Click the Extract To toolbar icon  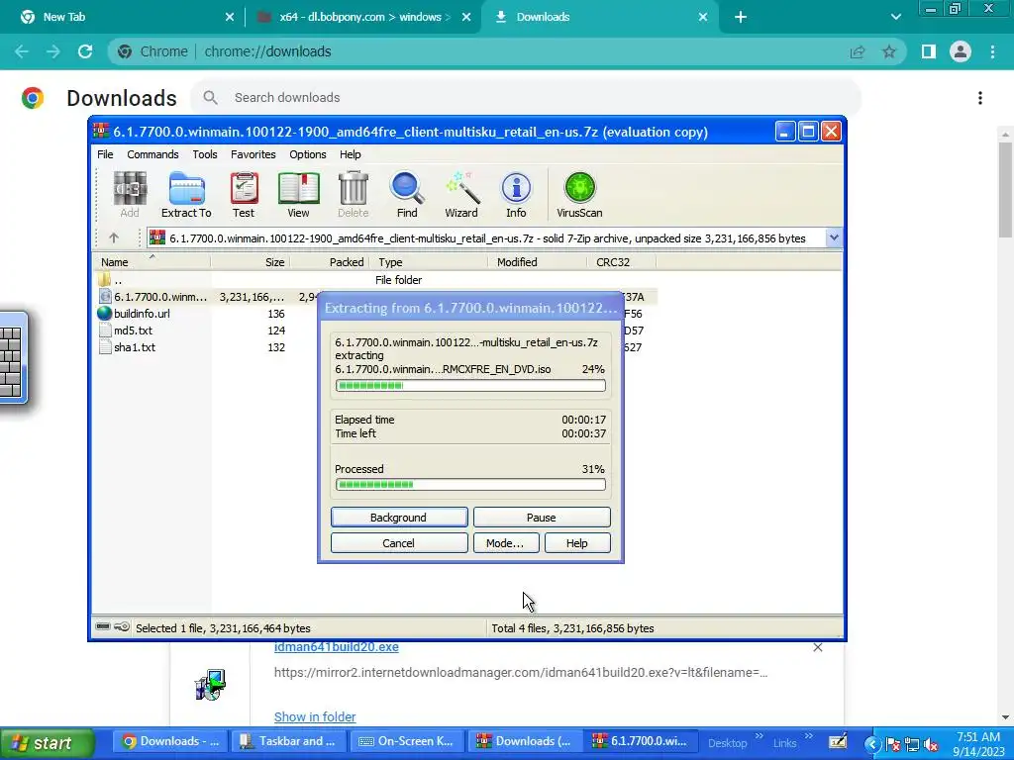tap(186, 195)
